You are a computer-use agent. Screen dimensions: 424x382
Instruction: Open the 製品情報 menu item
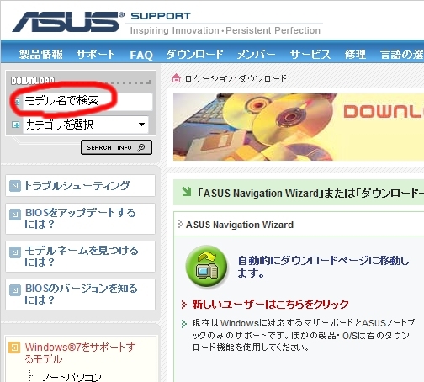click(x=41, y=54)
